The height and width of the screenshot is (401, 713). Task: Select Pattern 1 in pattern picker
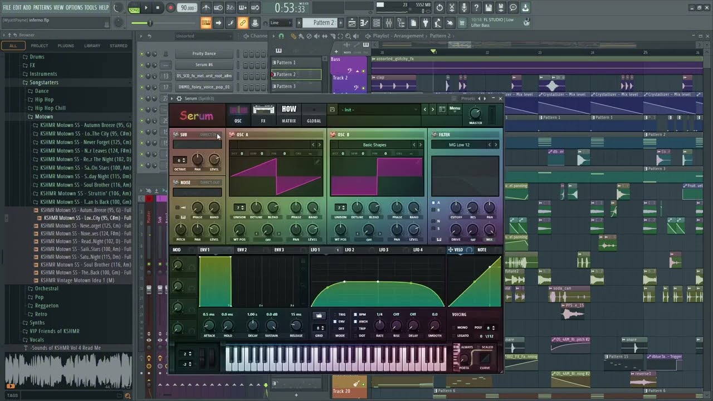tap(296, 62)
